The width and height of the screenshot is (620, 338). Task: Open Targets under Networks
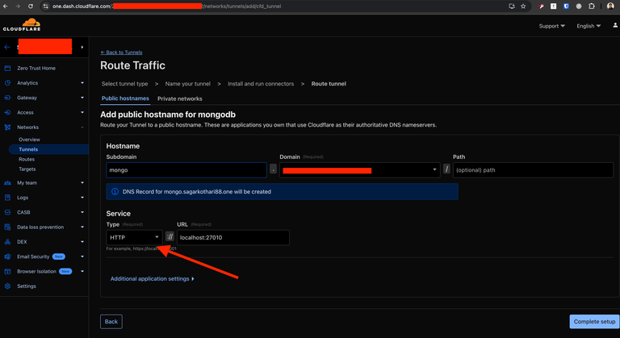coord(27,169)
